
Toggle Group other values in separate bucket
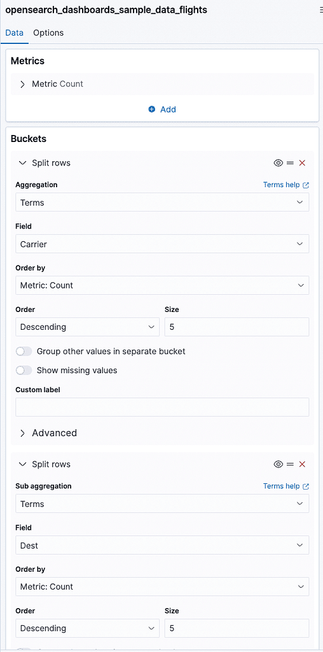tap(24, 351)
